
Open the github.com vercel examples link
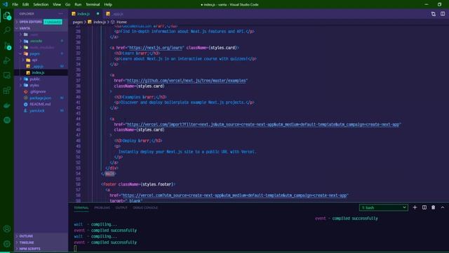(x=187, y=81)
